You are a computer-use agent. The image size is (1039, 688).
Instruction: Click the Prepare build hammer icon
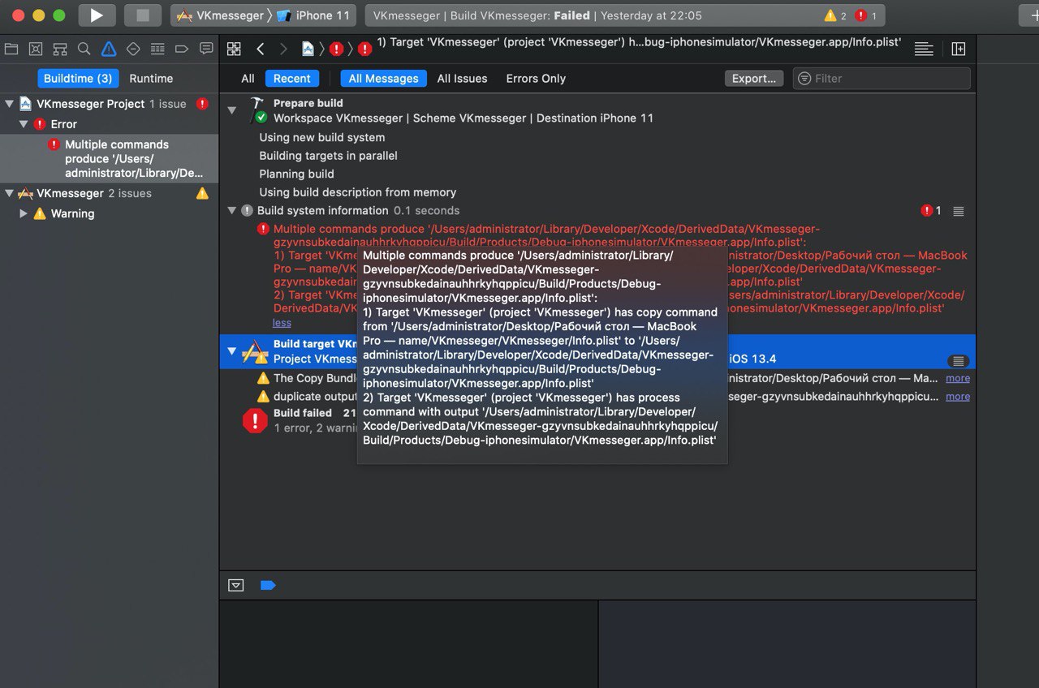coord(257,110)
